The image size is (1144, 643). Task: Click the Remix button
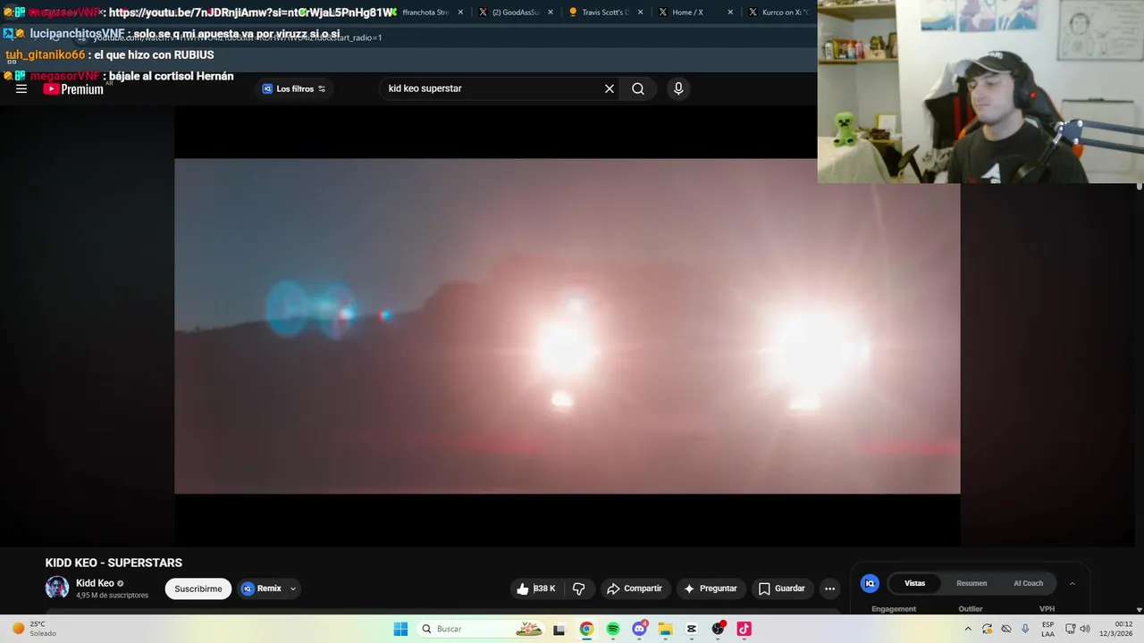coord(262,589)
